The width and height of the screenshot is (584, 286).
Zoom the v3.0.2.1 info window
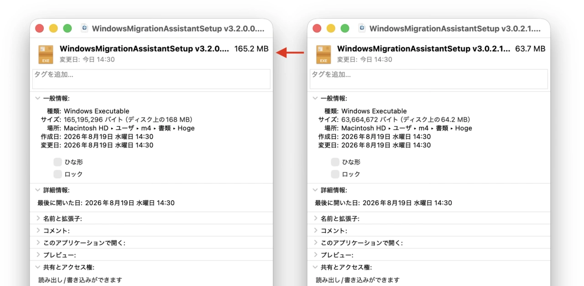[345, 28]
